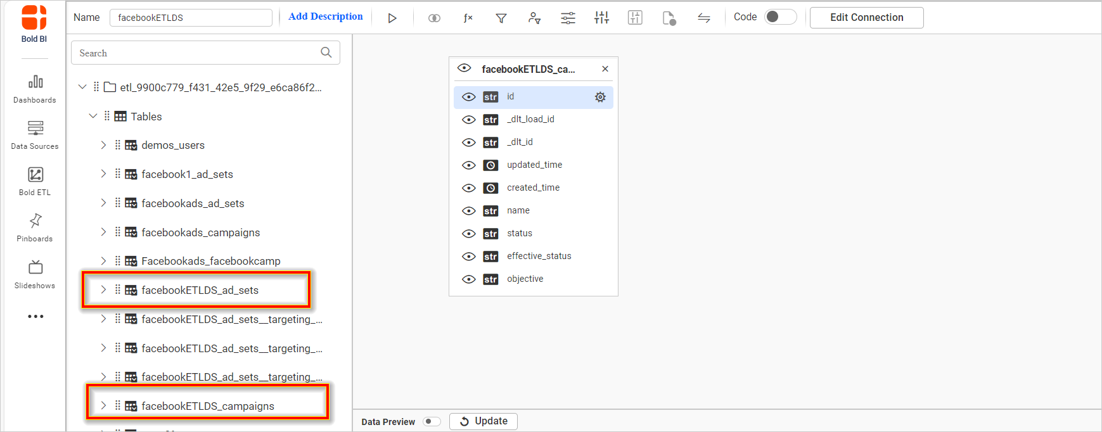Click the Edit Connection button

[x=866, y=18]
